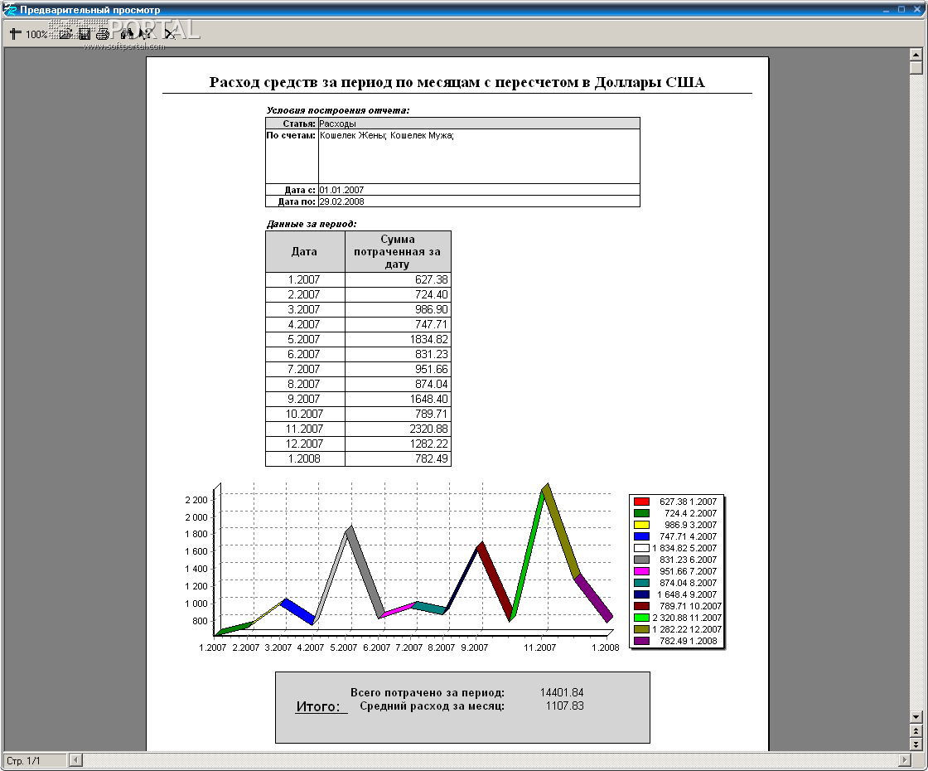928x771 pixels.
Task: Click the horizontal scrollbar left arrow
Action: coord(75,759)
